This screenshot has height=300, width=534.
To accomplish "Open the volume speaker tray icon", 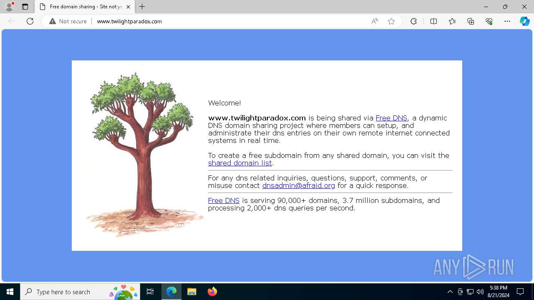I will coord(480,292).
